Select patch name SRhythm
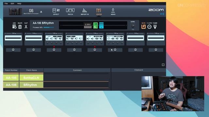Image resolution: width=209 pixels, height=117 pixels. (x=31, y=85)
